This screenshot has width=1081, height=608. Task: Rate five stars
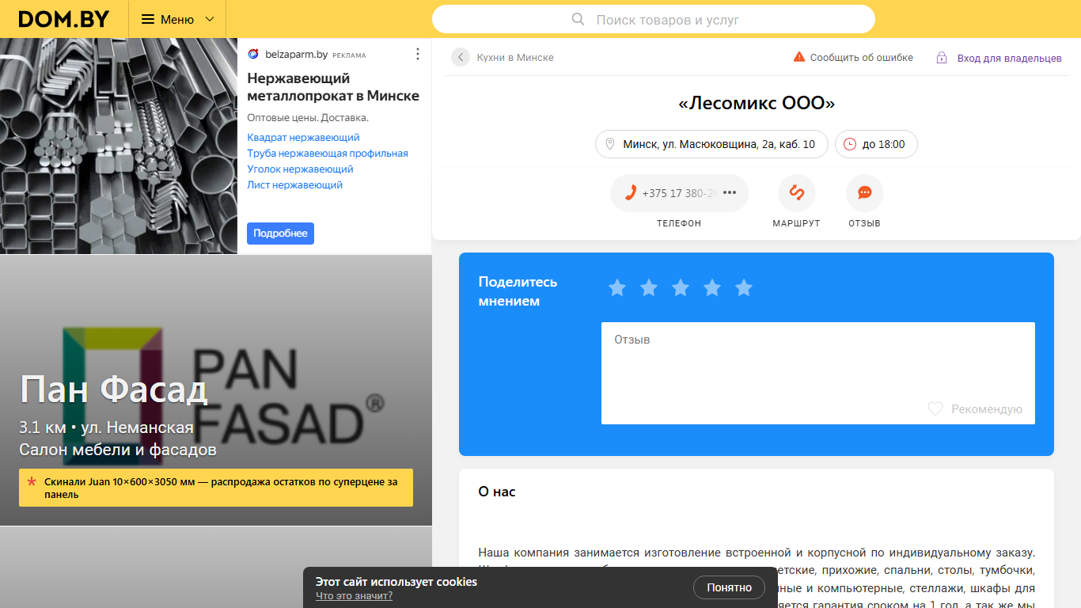click(x=744, y=288)
